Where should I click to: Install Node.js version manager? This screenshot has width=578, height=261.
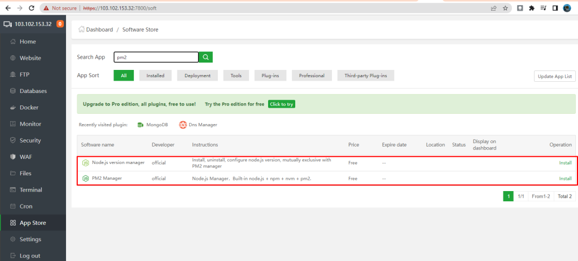565,163
